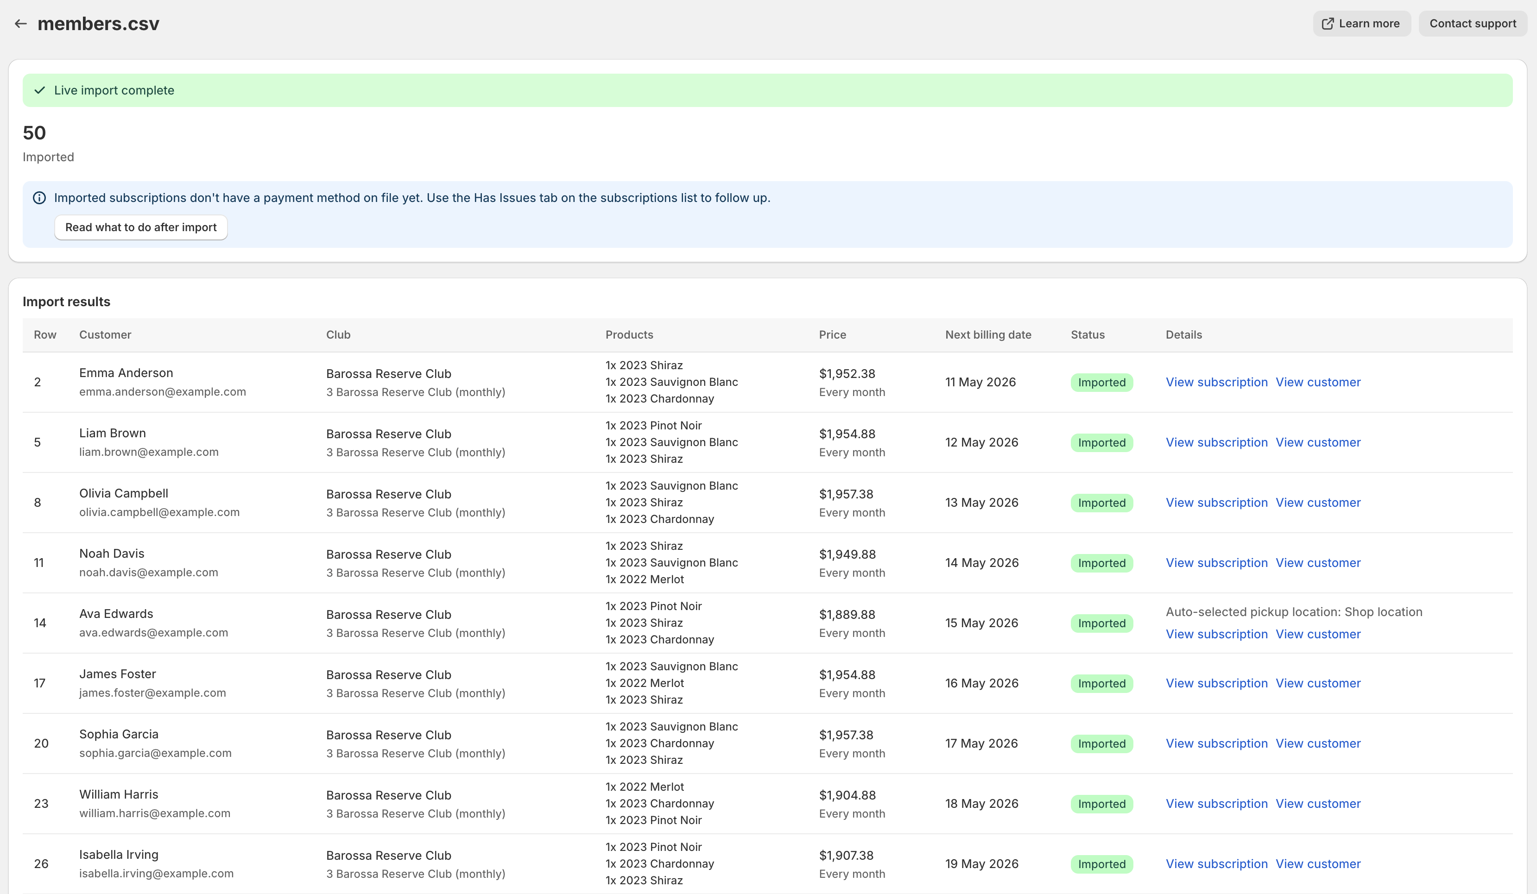Click row number 23

41,804
